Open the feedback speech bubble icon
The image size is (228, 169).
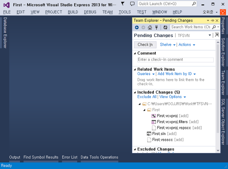coord(132,4)
